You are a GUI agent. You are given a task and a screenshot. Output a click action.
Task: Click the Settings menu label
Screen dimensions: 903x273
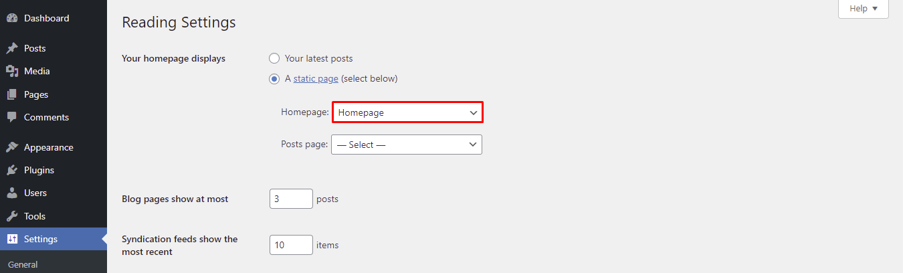(x=41, y=239)
